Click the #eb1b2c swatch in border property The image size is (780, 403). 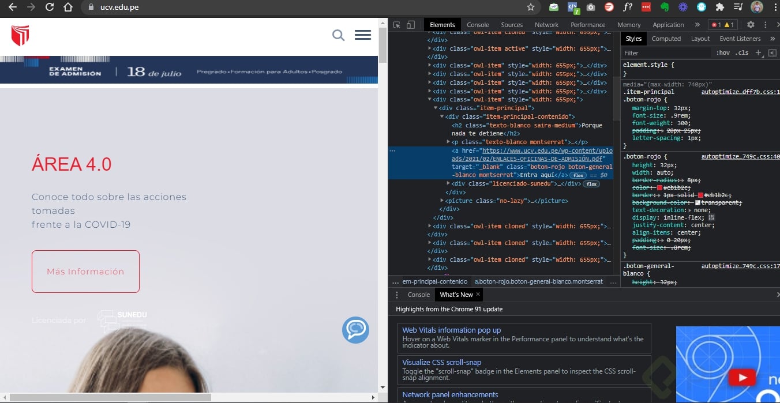click(701, 195)
